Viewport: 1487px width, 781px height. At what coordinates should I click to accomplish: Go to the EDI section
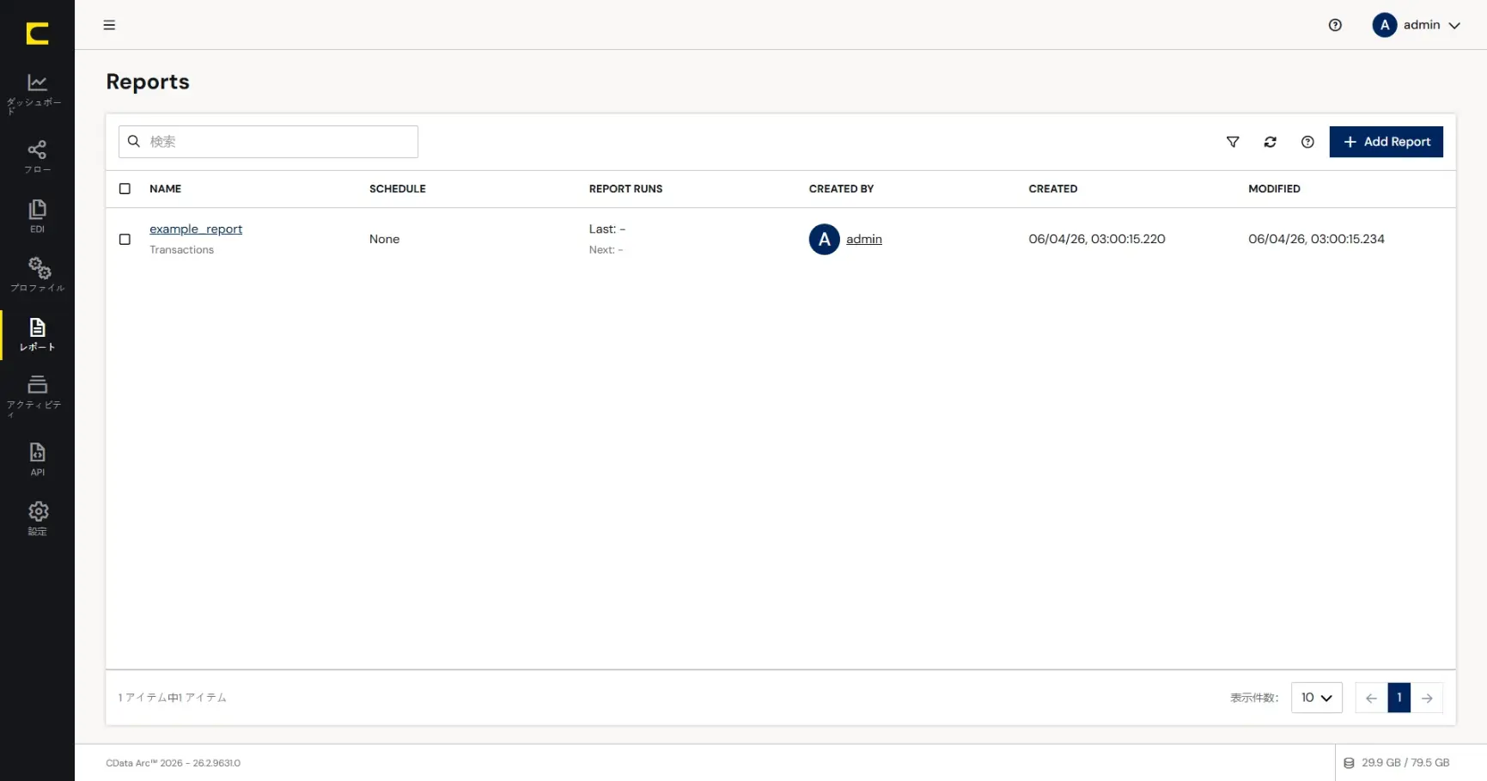click(37, 217)
